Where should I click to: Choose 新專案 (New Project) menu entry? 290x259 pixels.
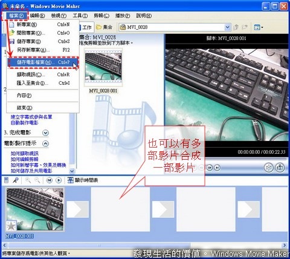coord(43,25)
